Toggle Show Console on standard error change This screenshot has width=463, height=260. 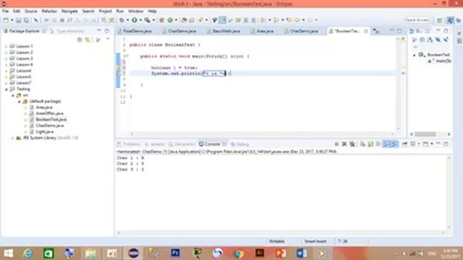pyautogui.click(x=395, y=144)
